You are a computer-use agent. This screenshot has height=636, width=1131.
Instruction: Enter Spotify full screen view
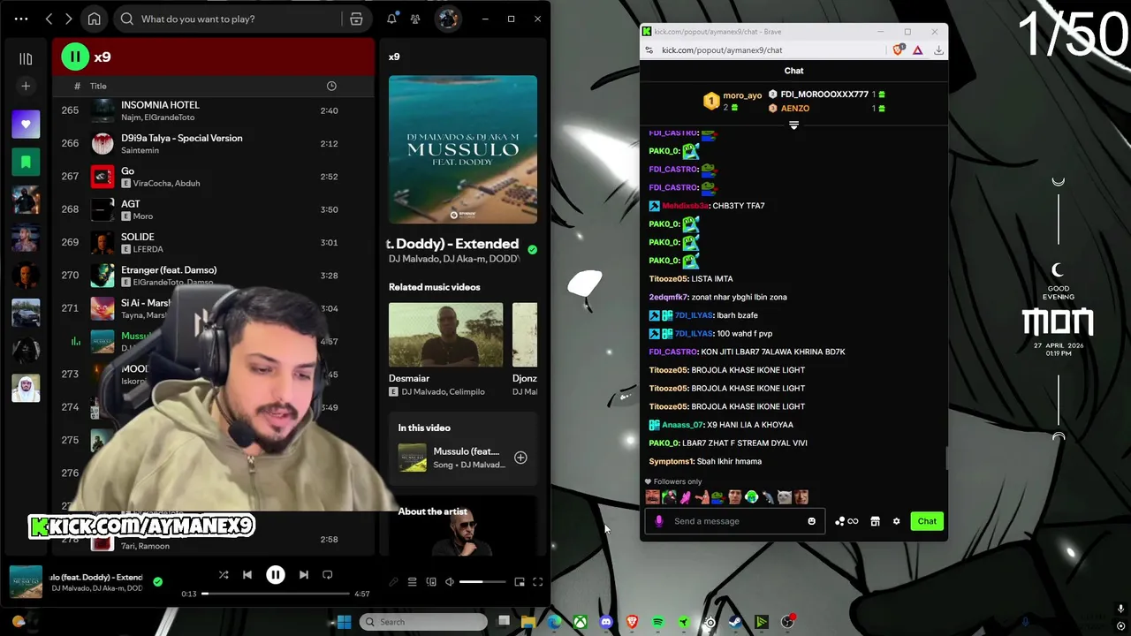[537, 582]
